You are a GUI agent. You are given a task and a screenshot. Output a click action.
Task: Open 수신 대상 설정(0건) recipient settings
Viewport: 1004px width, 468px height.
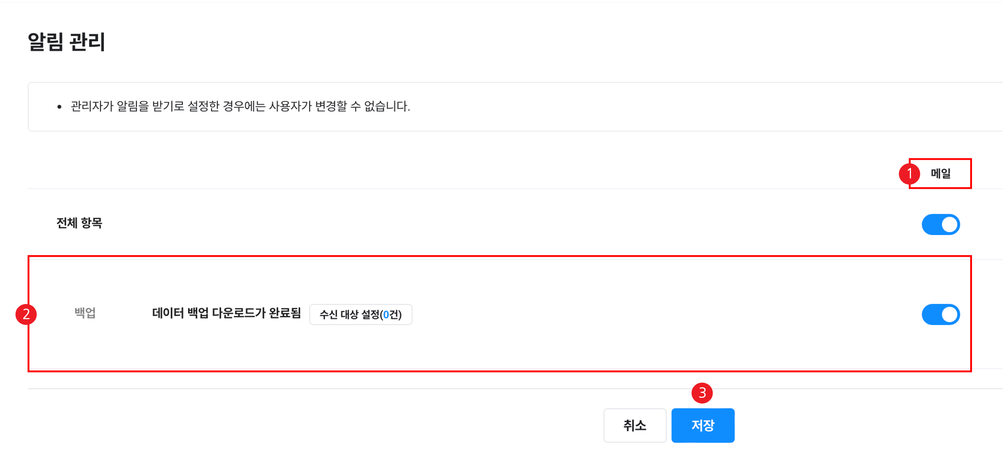(361, 314)
